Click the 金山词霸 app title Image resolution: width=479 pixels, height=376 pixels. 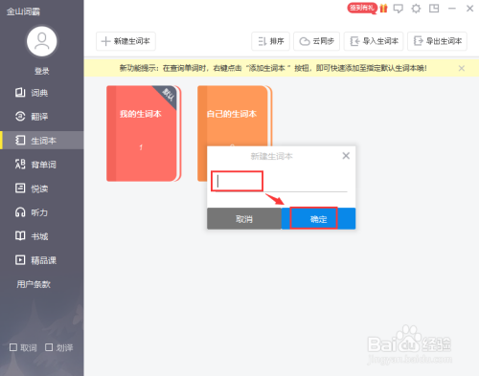point(23,11)
